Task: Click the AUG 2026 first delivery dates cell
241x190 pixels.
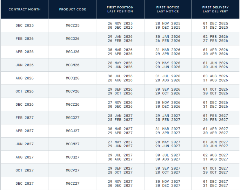Action: 215,78
